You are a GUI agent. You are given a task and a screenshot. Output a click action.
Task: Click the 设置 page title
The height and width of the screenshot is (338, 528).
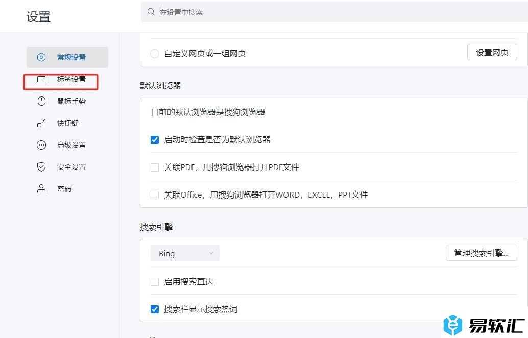[38, 17]
